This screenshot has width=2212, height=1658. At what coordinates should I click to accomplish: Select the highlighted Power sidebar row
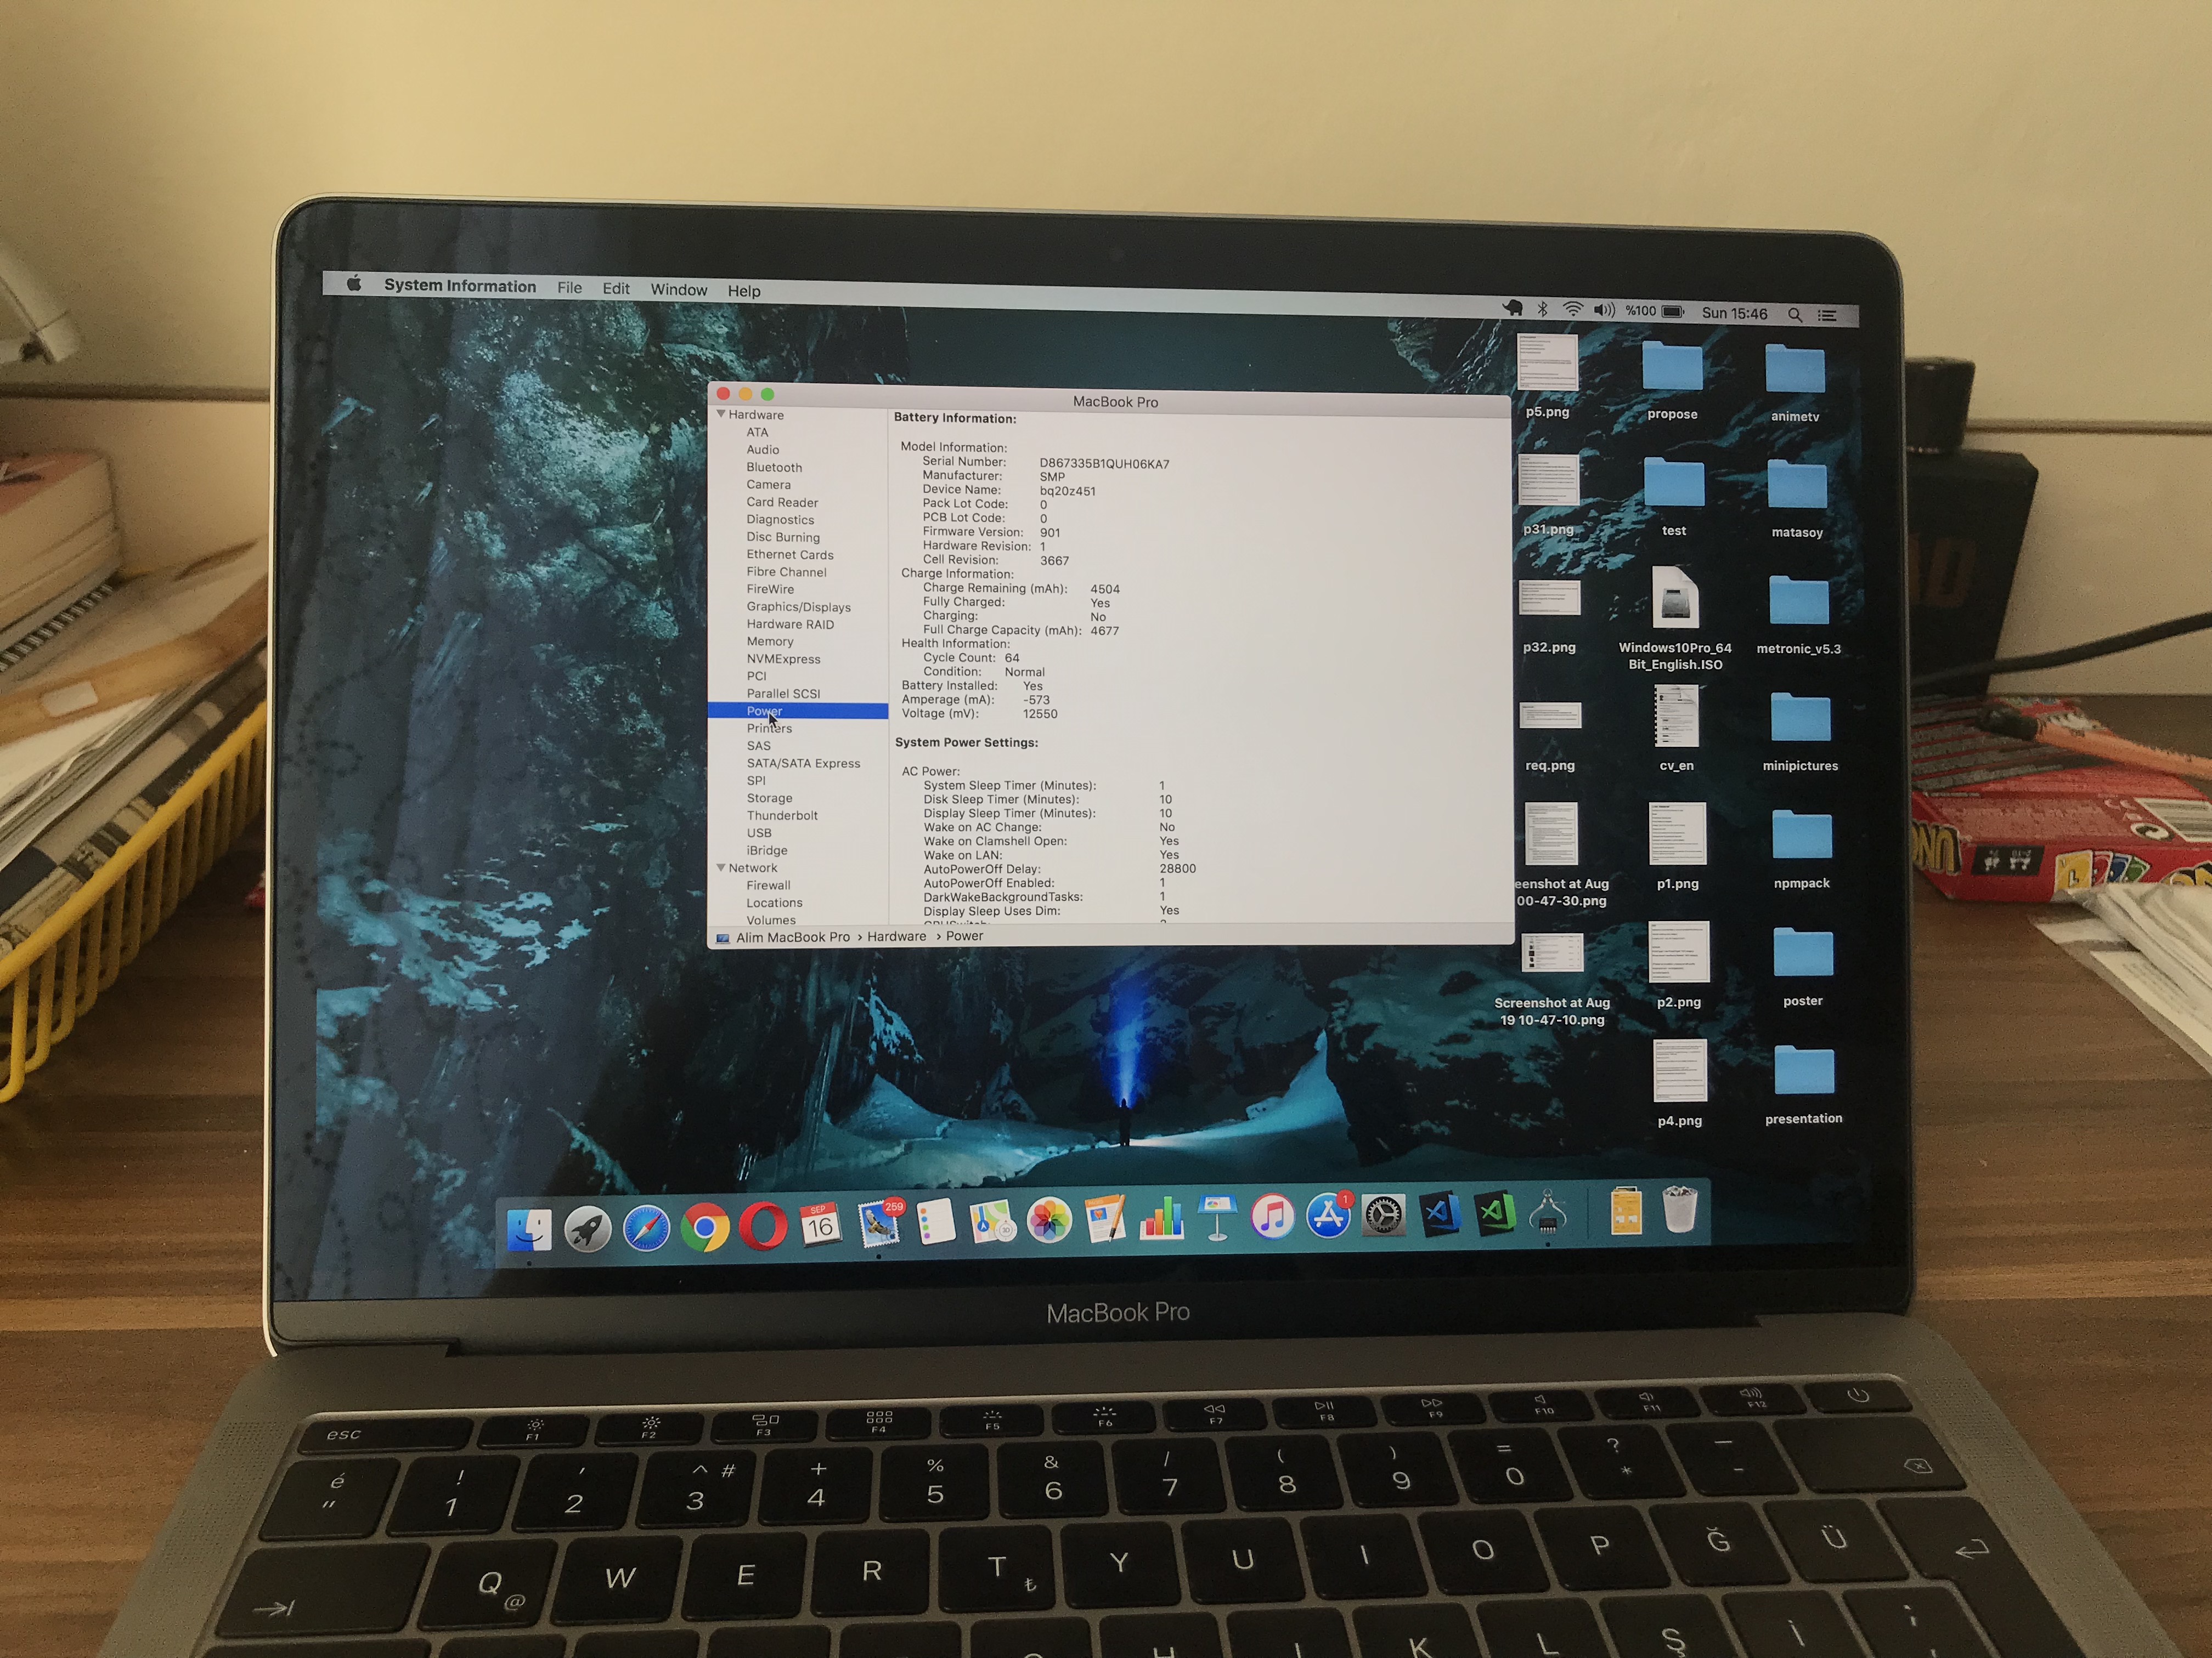(x=798, y=711)
